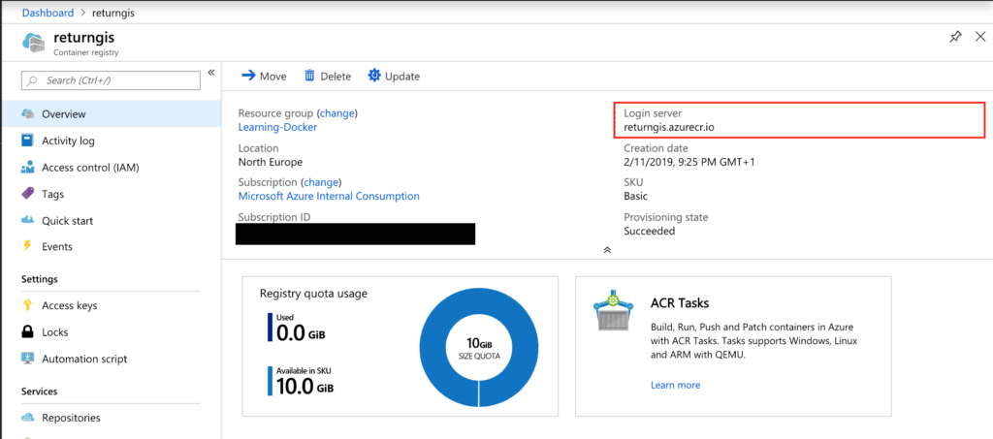Click the Access control (IAM) people icon
The width and height of the screenshot is (993, 439).
[x=27, y=168]
